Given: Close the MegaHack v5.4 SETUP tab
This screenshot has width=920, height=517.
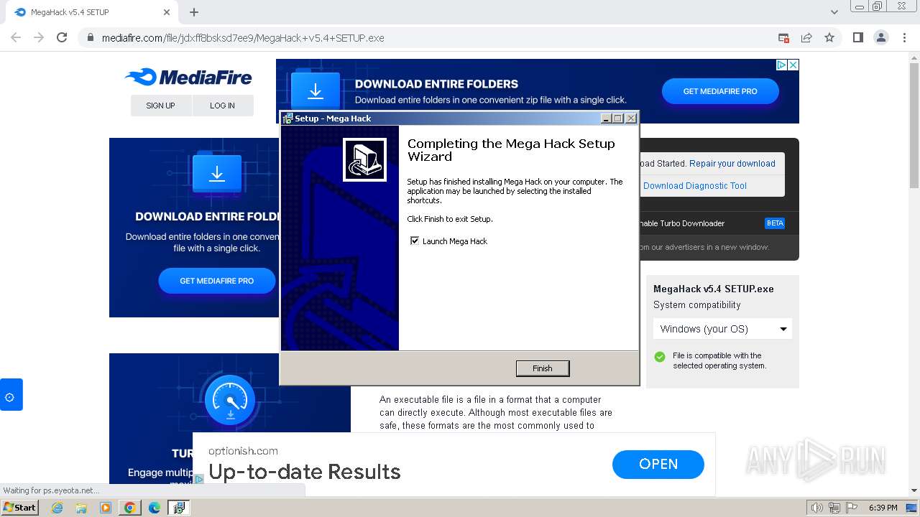Looking at the screenshot, I should pyautogui.click(x=167, y=12).
